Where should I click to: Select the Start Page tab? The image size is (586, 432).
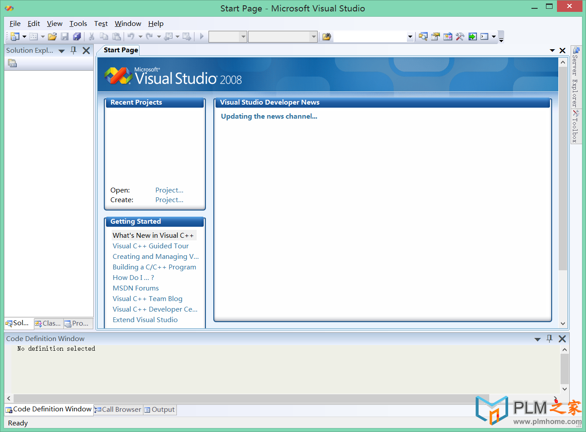click(121, 50)
